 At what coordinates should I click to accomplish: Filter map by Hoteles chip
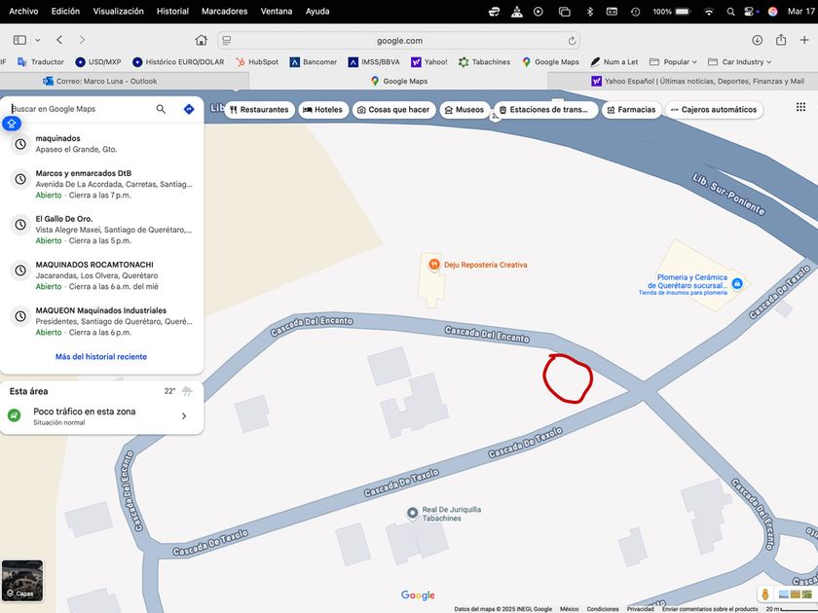[x=323, y=109]
